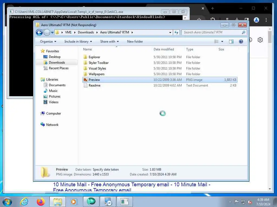This screenshot has height=207, width=277.
Task: Select the Explorer folder icon
Action: 85,57
